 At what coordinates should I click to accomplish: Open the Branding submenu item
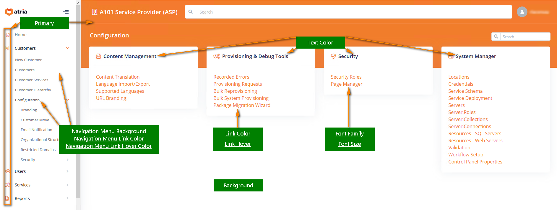tap(29, 110)
